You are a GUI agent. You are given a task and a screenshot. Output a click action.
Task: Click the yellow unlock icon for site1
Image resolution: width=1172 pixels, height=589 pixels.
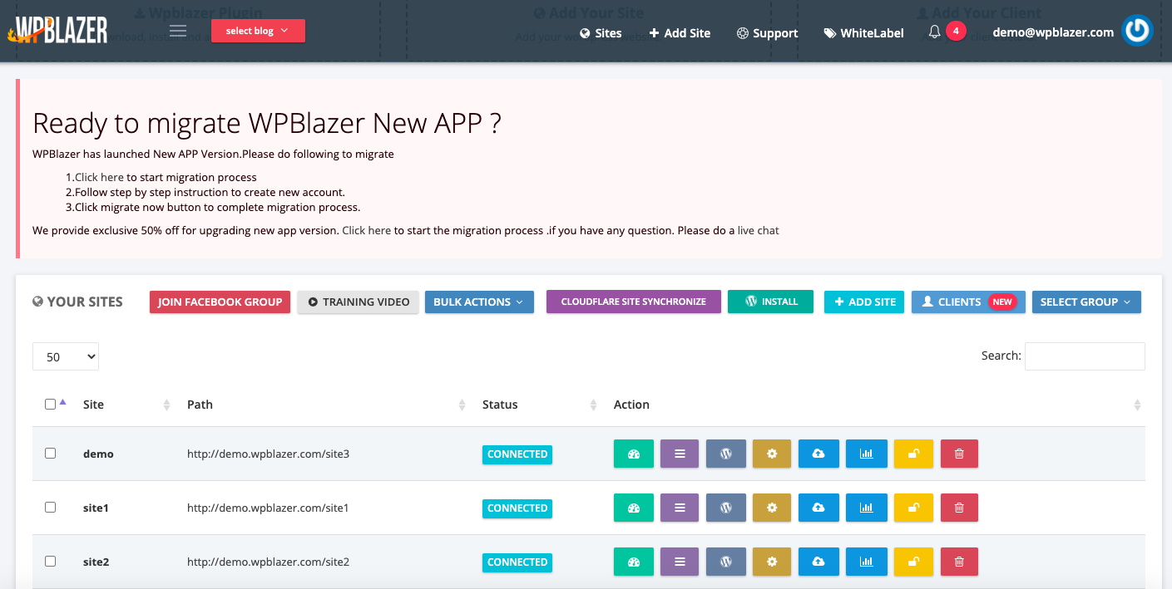click(x=913, y=508)
